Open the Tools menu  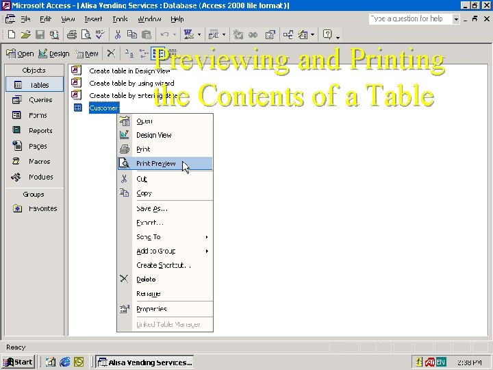[x=120, y=19]
